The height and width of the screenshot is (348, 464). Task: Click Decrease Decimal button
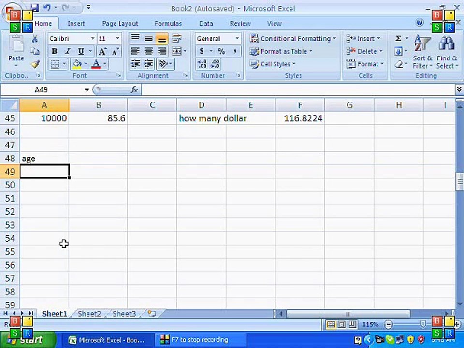click(215, 64)
